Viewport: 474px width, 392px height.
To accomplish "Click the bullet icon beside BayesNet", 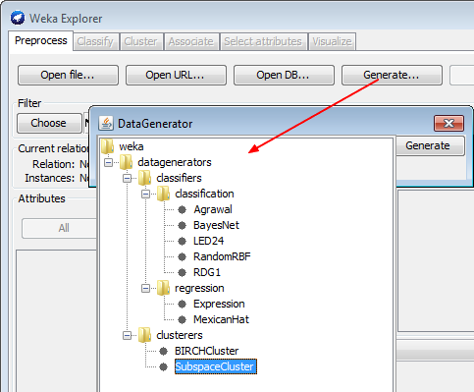I will pos(183,225).
